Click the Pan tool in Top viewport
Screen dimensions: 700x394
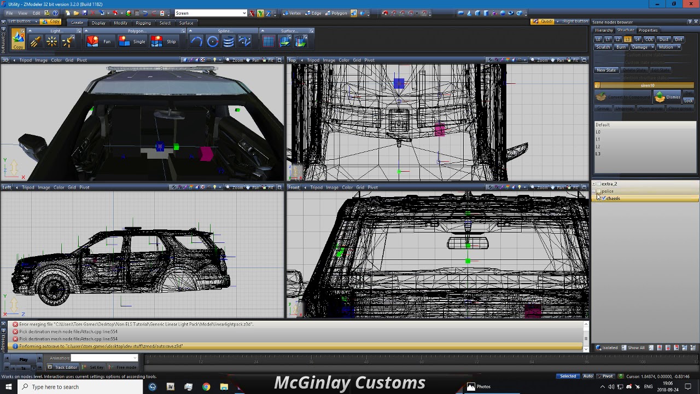coord(558,60)
